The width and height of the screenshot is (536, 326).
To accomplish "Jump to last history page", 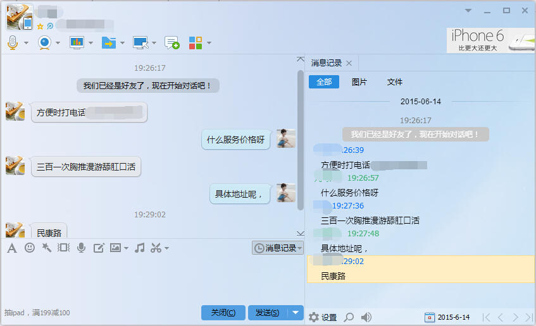I will pyautogui.click(x=529, y=317).
